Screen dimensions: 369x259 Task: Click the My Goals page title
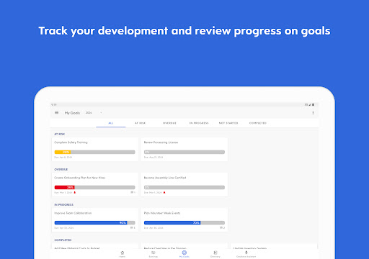point(72,113)
